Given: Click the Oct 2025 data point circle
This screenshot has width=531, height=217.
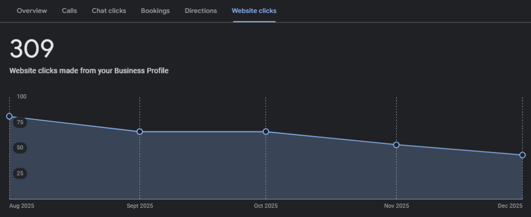Looking at the screenshot, I should coord(266,132).
